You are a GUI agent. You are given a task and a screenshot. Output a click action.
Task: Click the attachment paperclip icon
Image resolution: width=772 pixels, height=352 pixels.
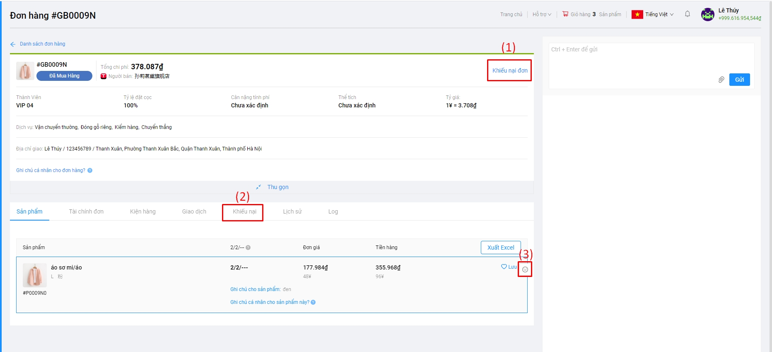pos(721,80)
